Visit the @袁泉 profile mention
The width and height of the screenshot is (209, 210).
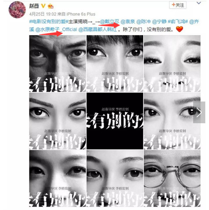pos(127,22)
